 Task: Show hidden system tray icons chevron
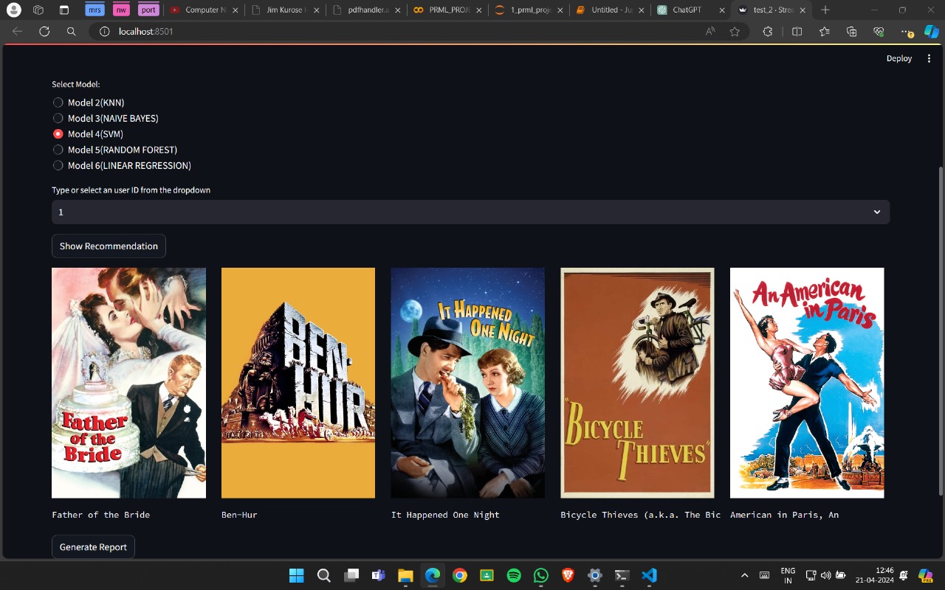pos(744,575)
